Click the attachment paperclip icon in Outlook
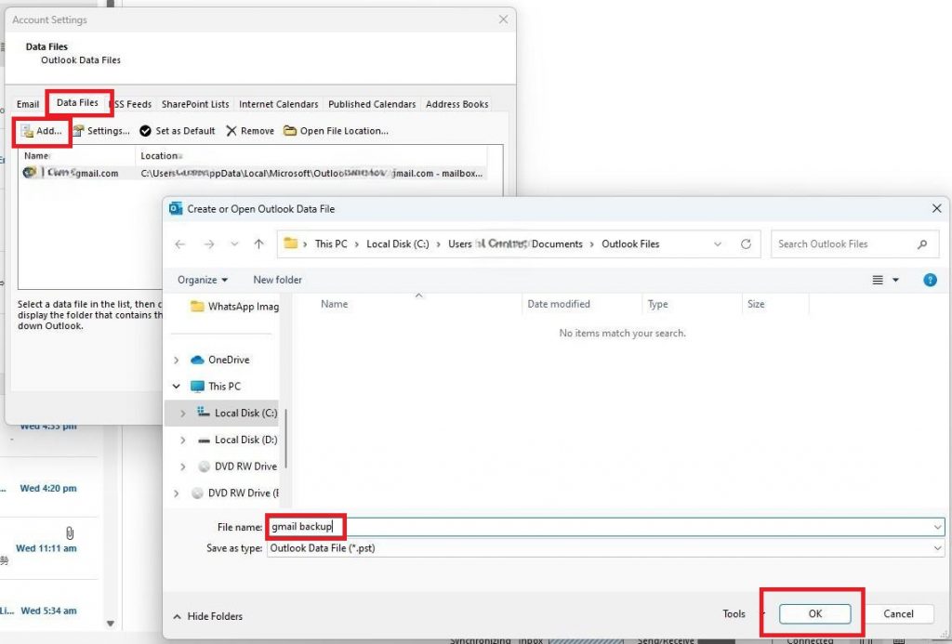Screen dimensions: 952x644 (70, 532)
